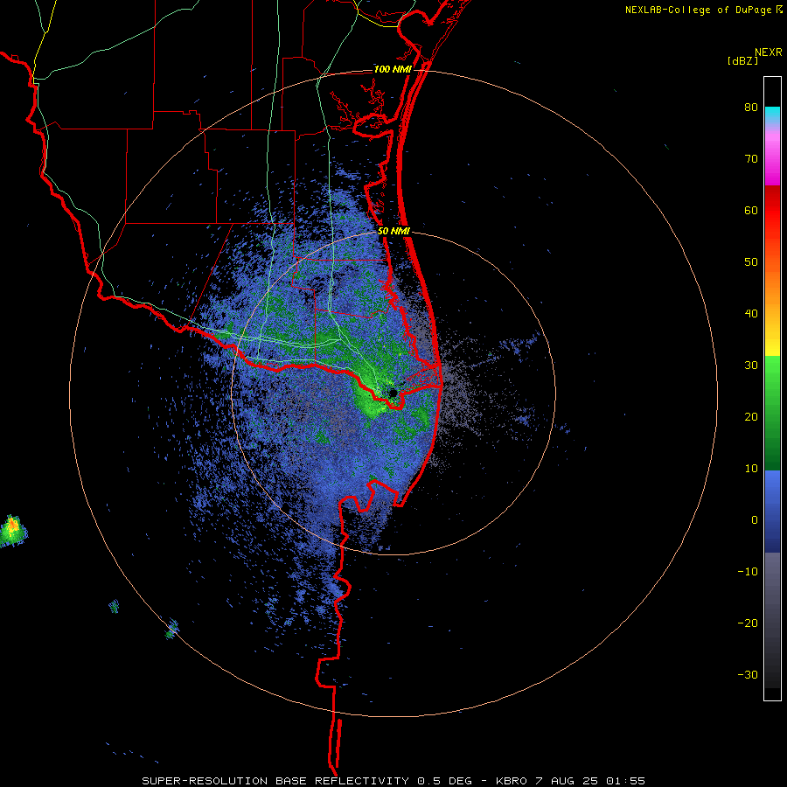Click the NEXR label above the legend
Viewport: 787px width, 787px height.
(769, 52)
